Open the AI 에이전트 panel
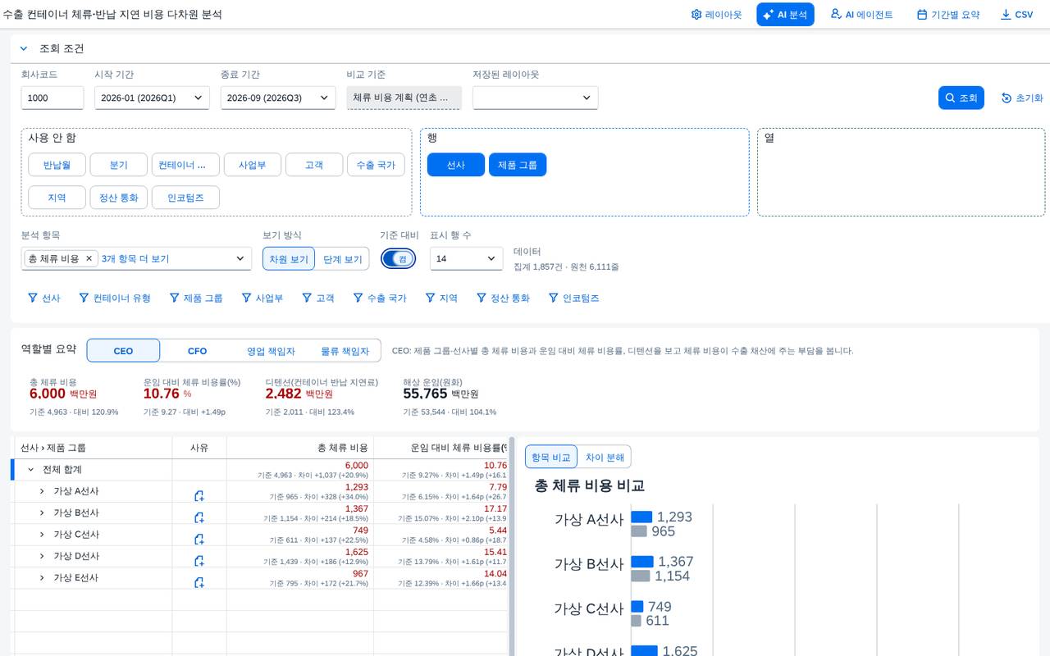This screenshot has width=1050, height=656. (861, 15)
